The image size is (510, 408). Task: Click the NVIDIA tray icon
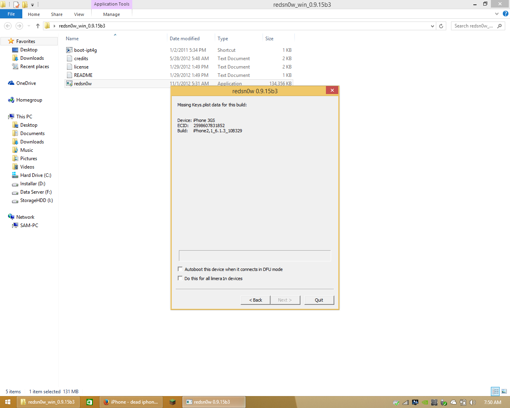pos(425,402)
